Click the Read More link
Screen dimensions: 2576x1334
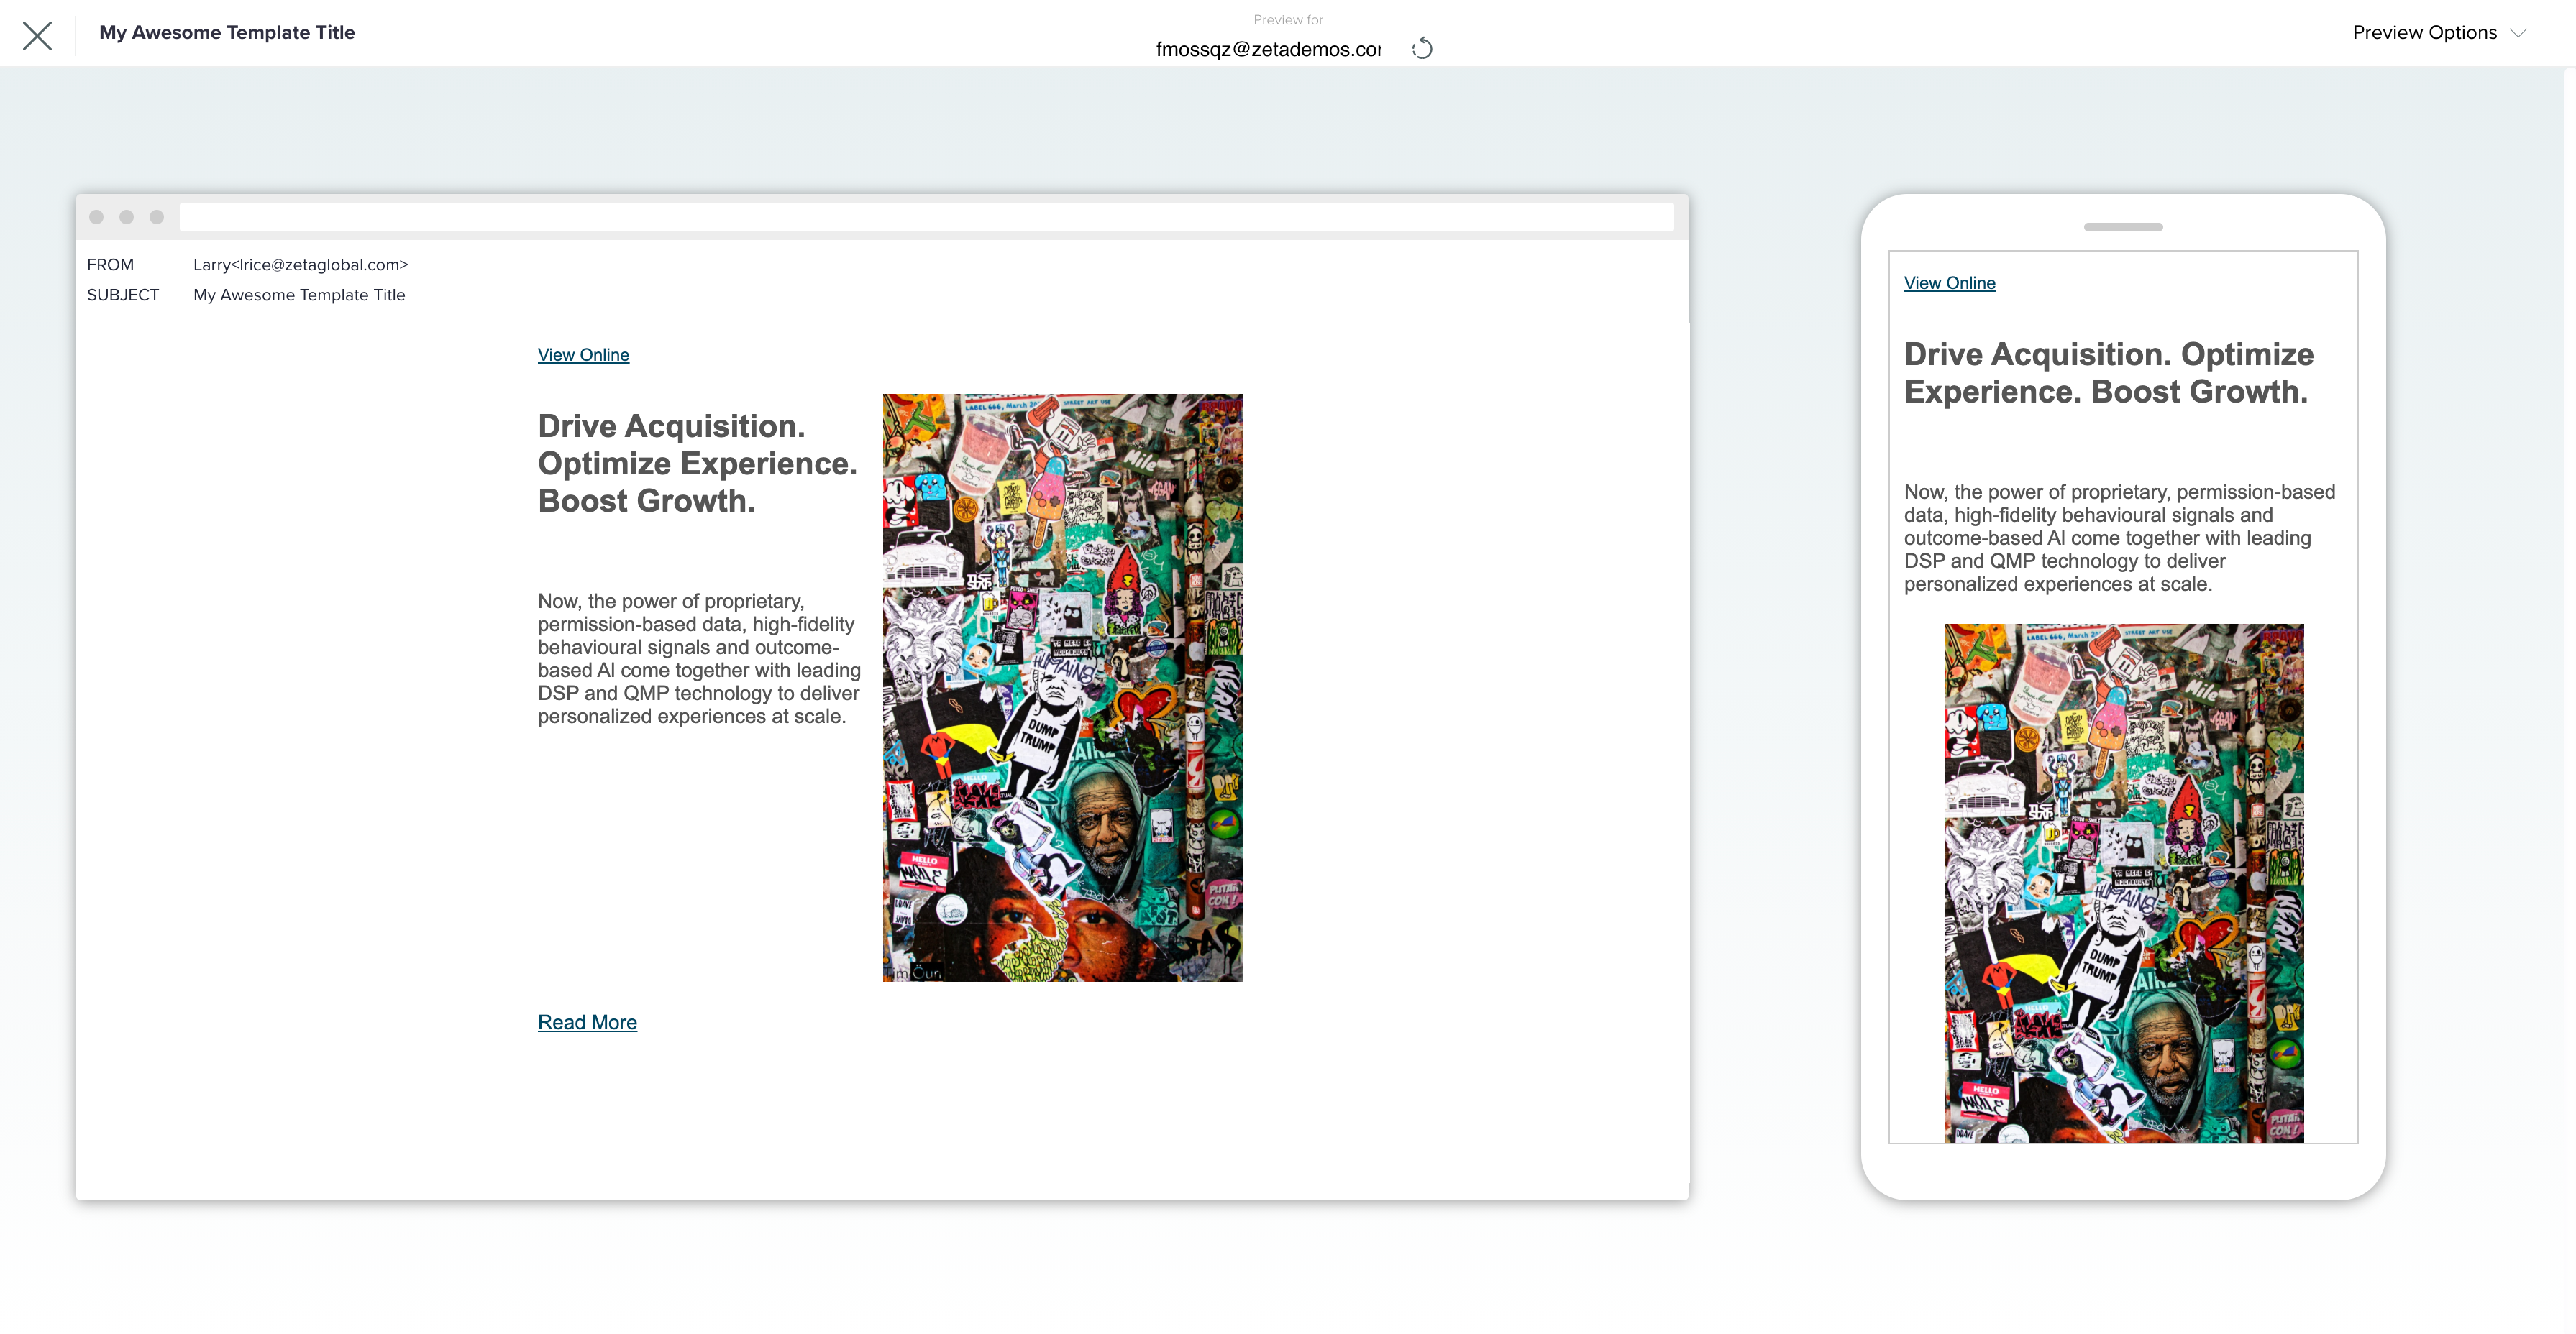pyautogui.click(x=587, y=1022)
